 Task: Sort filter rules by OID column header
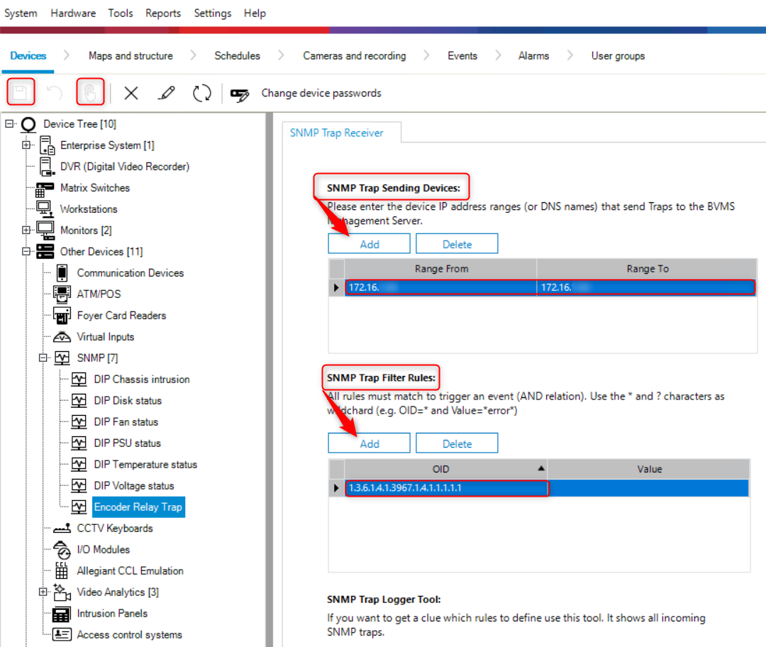(x=440, y=469)
